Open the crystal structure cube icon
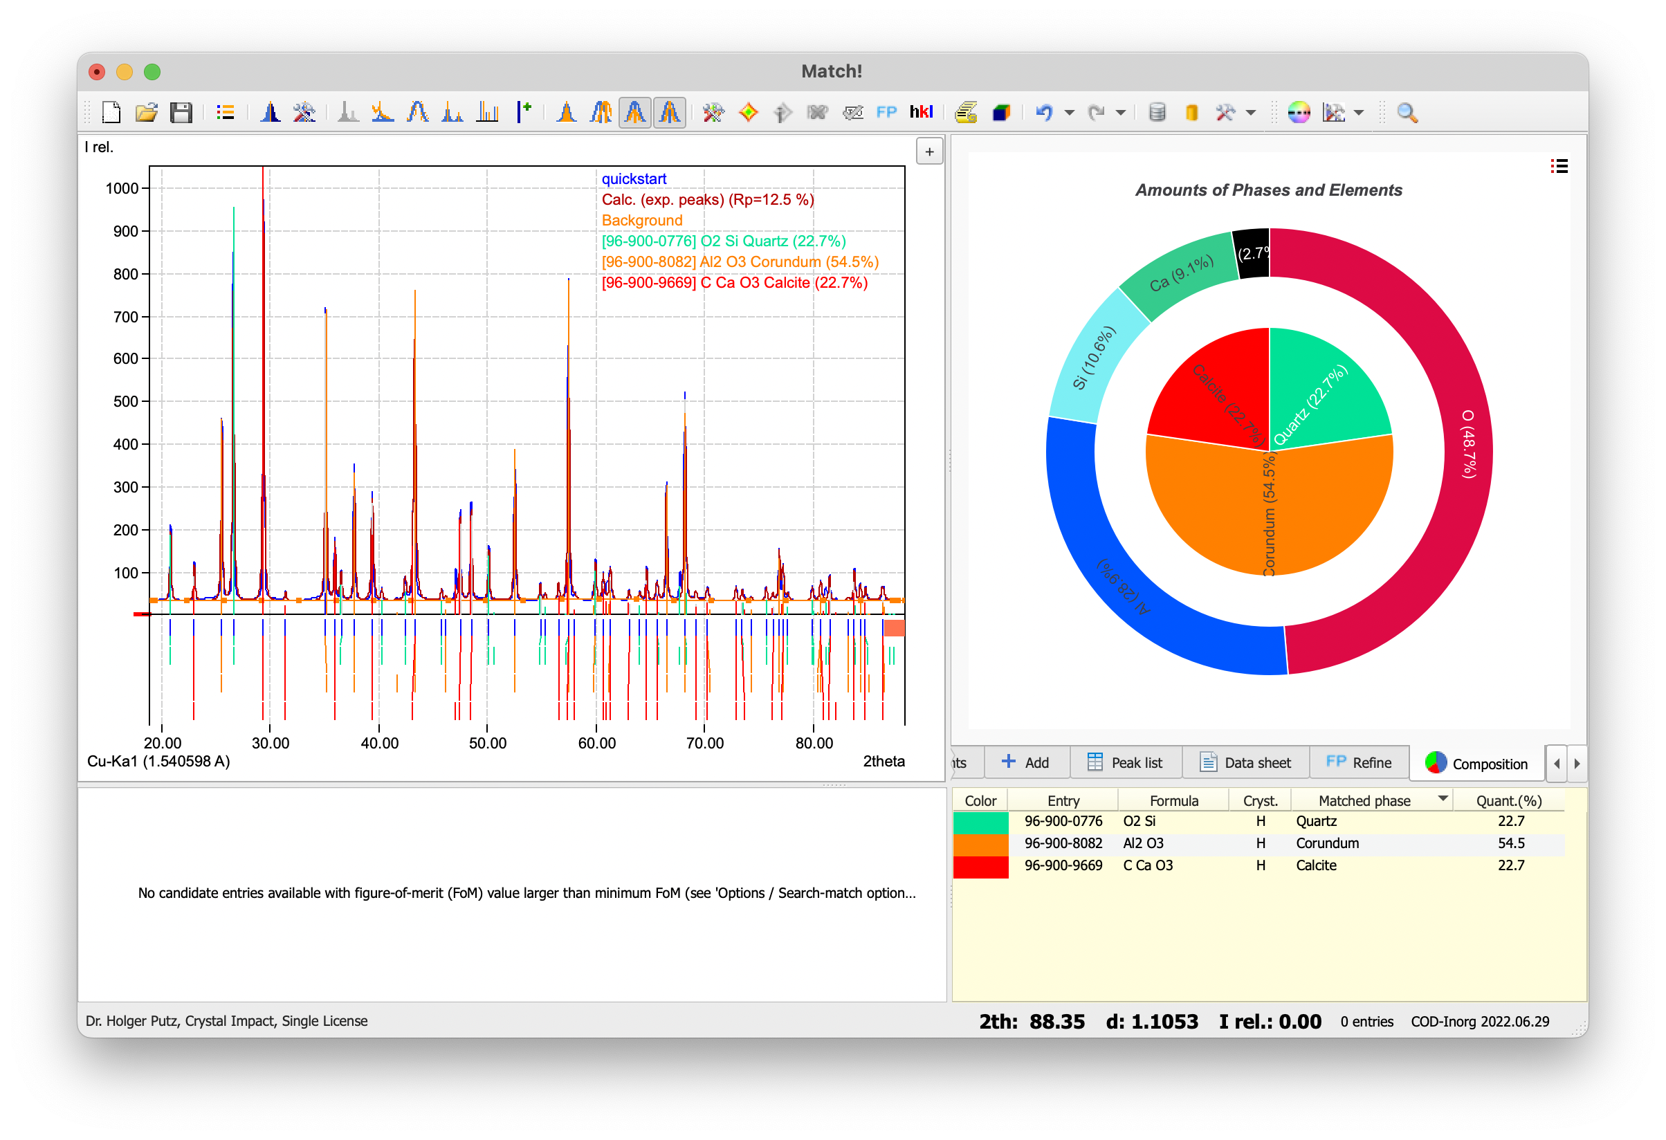1666x1140 pixels. (x=1001, y=112)
